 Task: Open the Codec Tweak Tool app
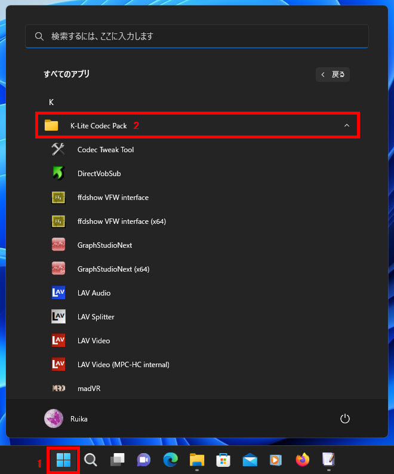(105, 150)
